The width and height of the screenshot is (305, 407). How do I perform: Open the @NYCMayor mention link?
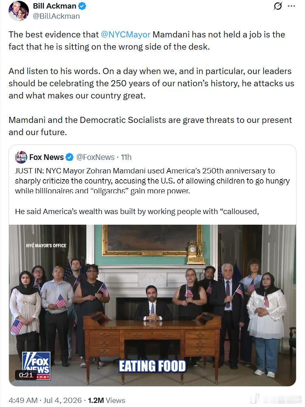coord(126,35)
